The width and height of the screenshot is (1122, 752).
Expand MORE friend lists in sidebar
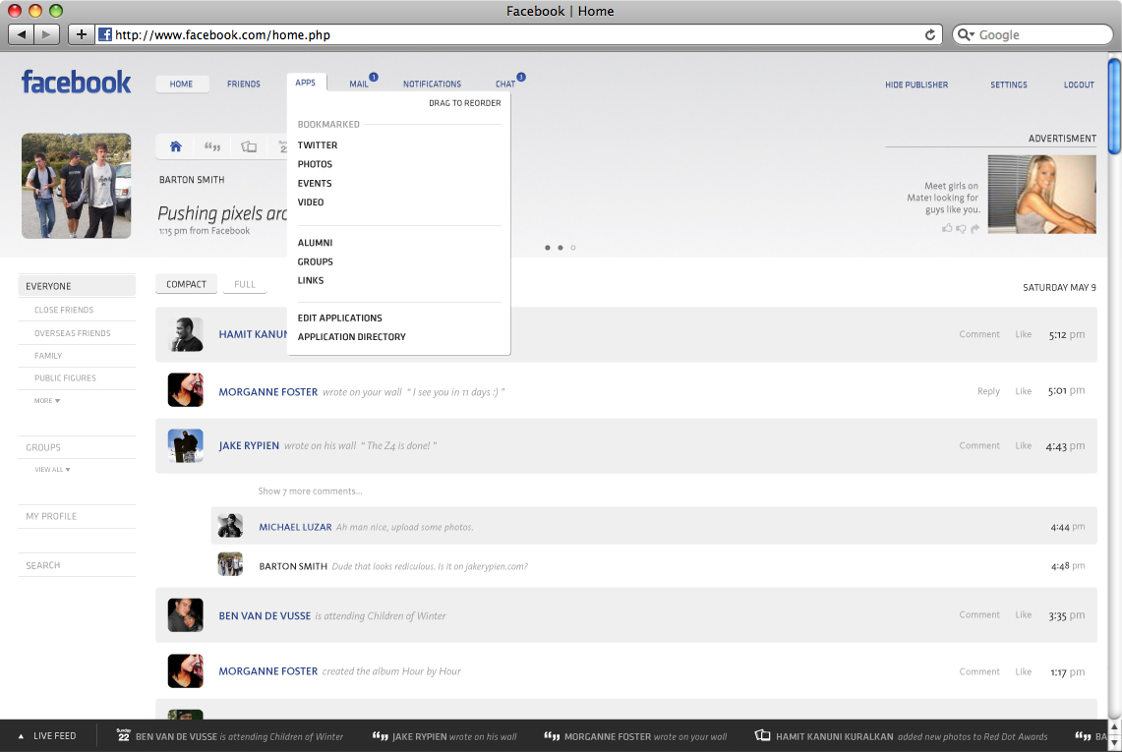pos(47,401)
